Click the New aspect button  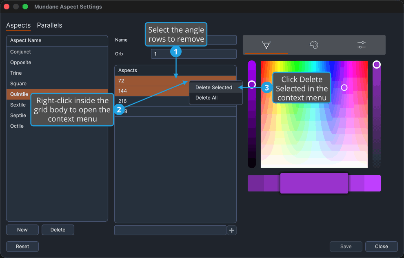coord(22,230)
